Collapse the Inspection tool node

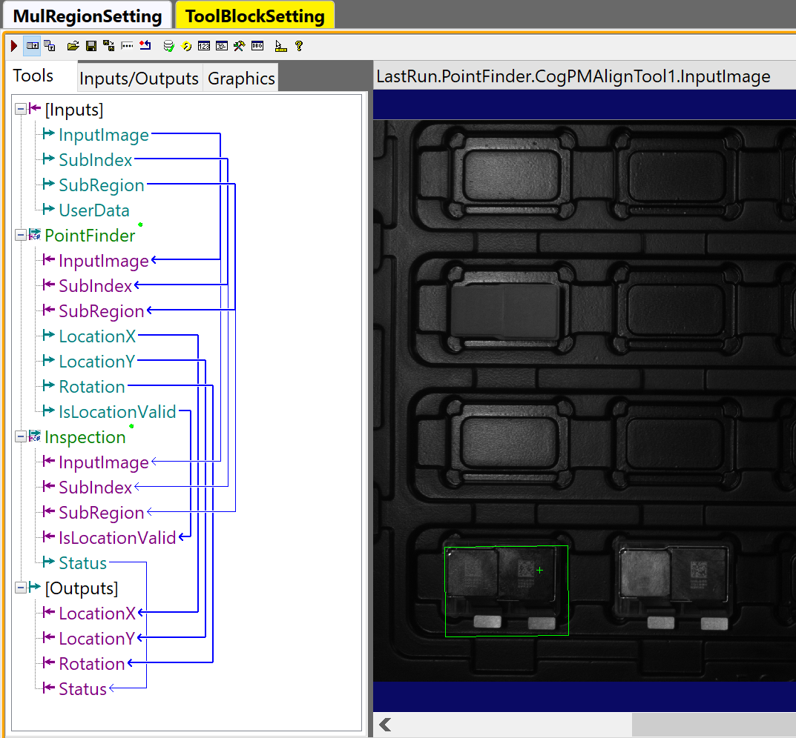(20, 437)
